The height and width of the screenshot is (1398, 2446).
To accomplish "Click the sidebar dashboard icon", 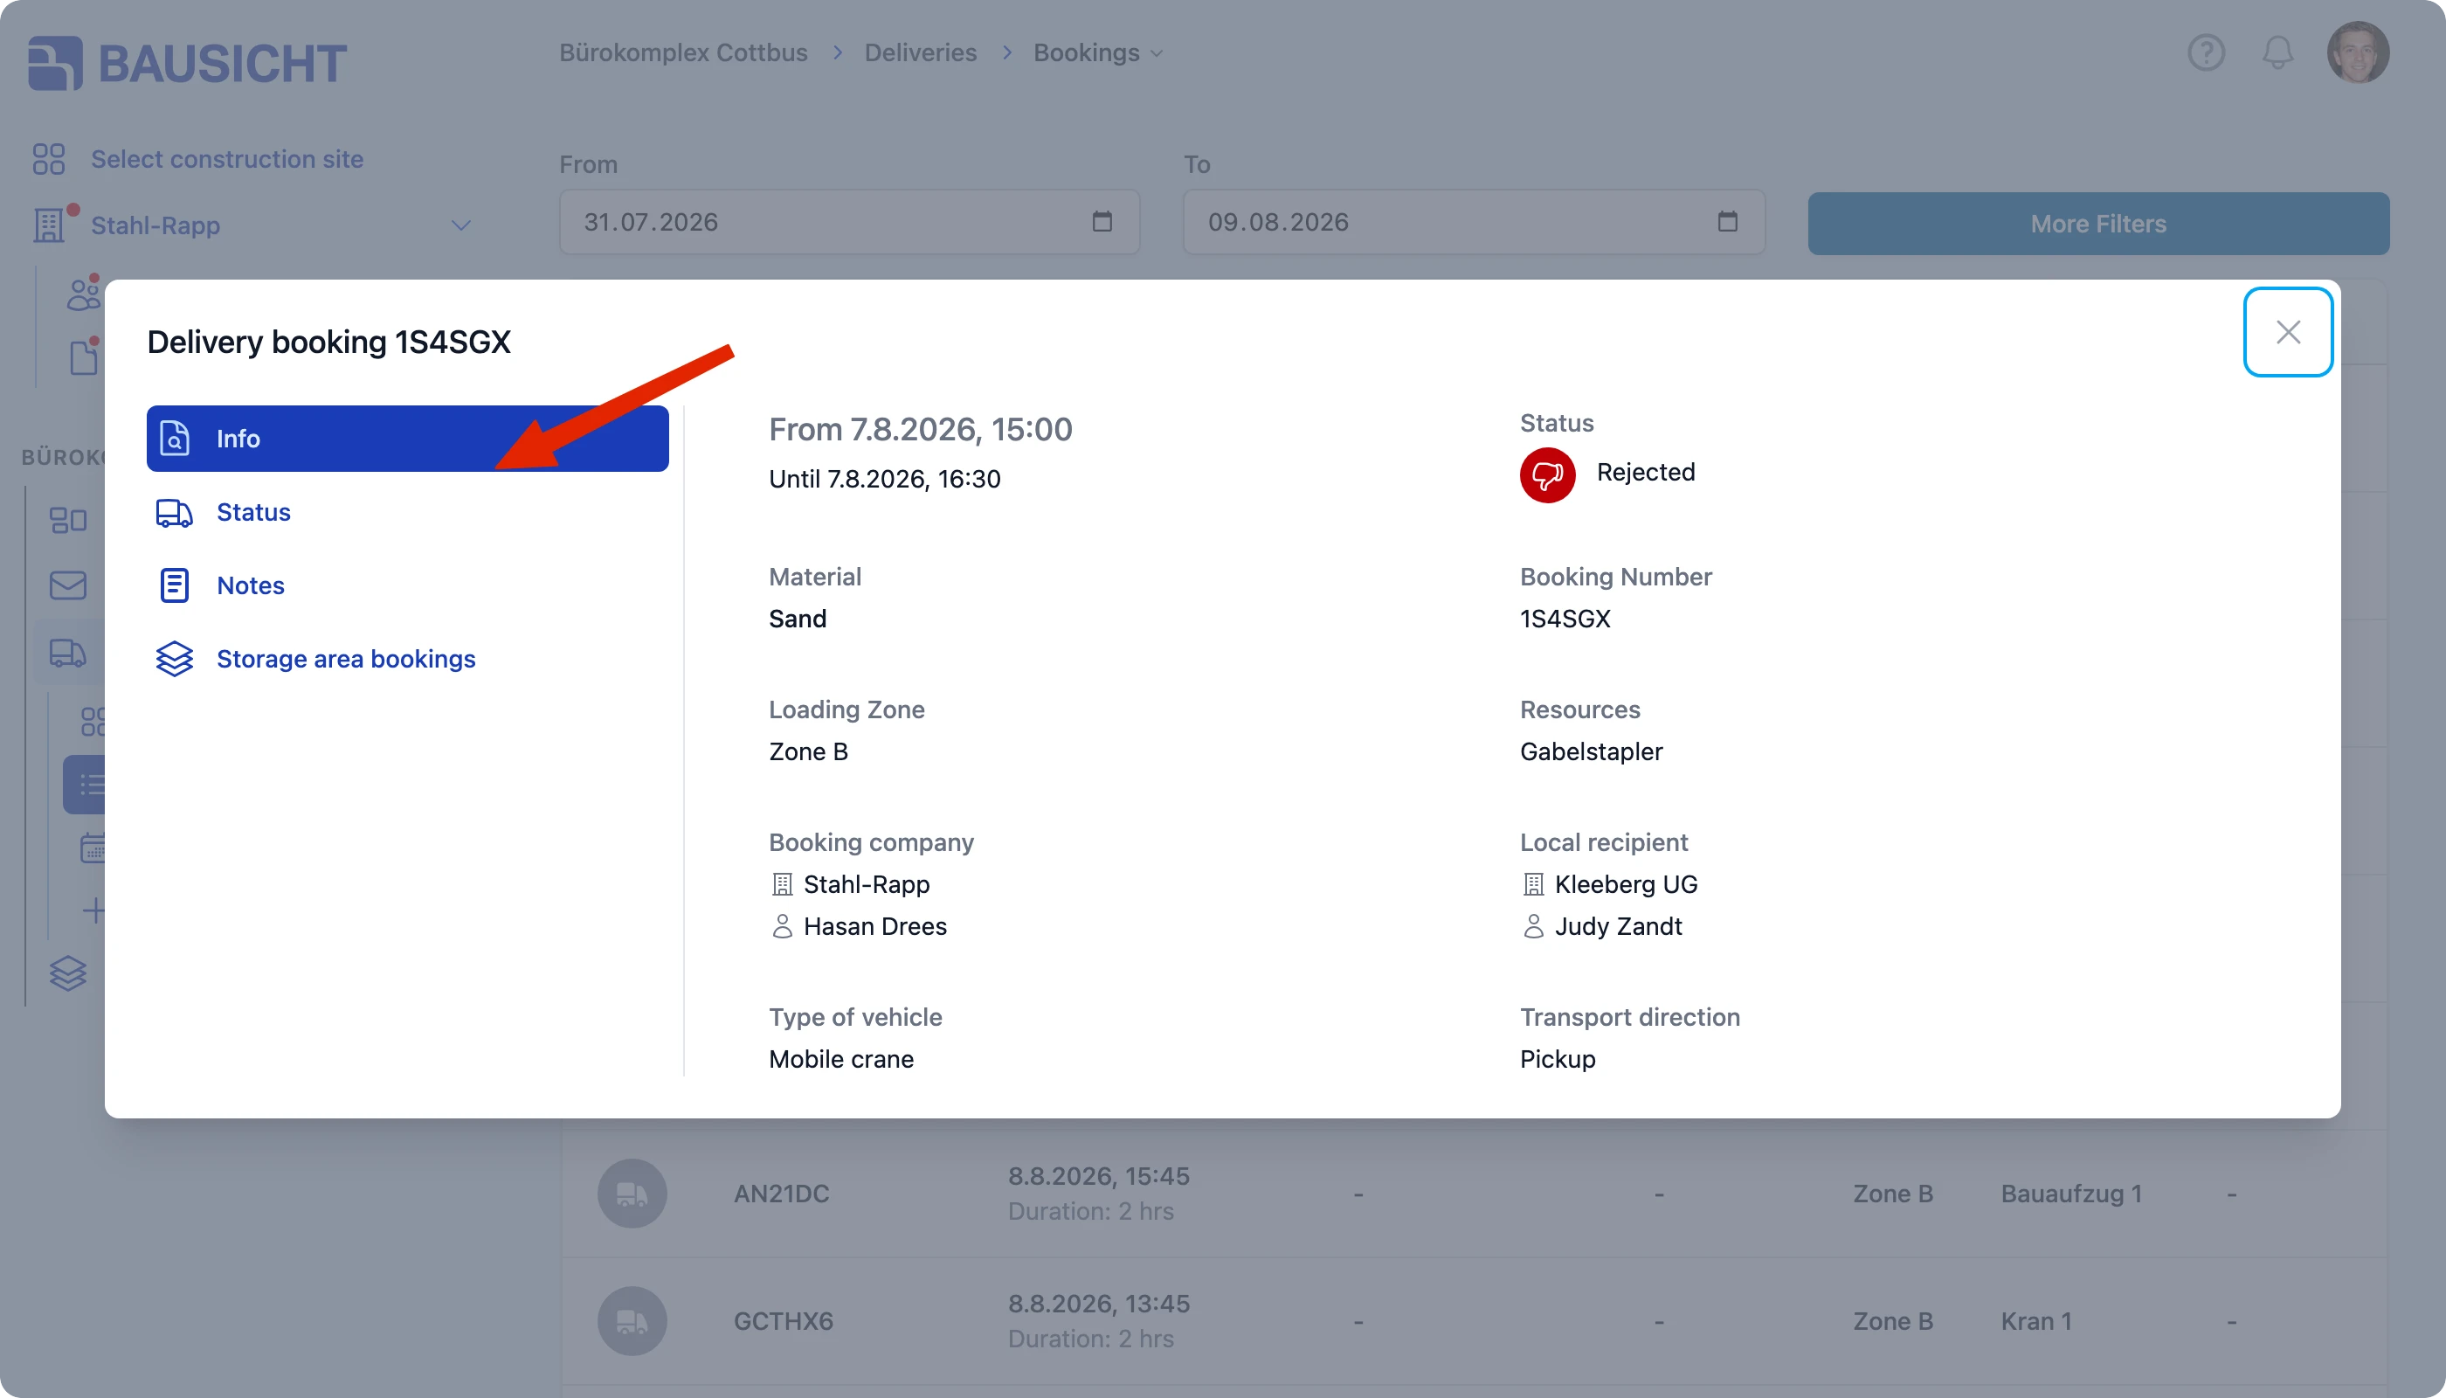I will tap(67, 521).
